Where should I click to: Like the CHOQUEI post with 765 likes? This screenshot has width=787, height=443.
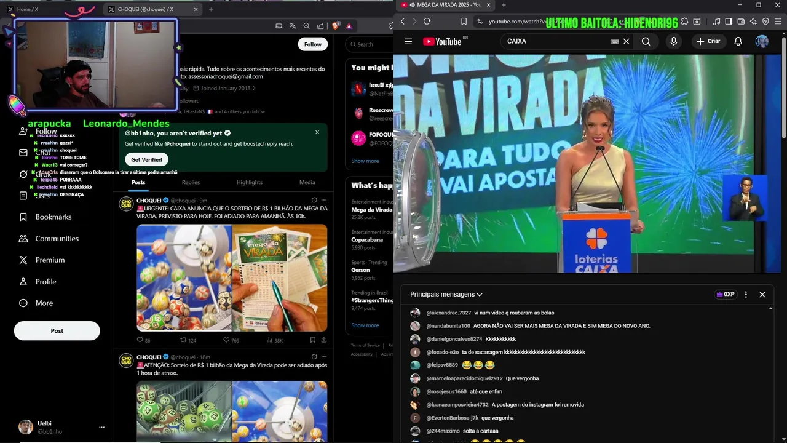tap(226, 340)
